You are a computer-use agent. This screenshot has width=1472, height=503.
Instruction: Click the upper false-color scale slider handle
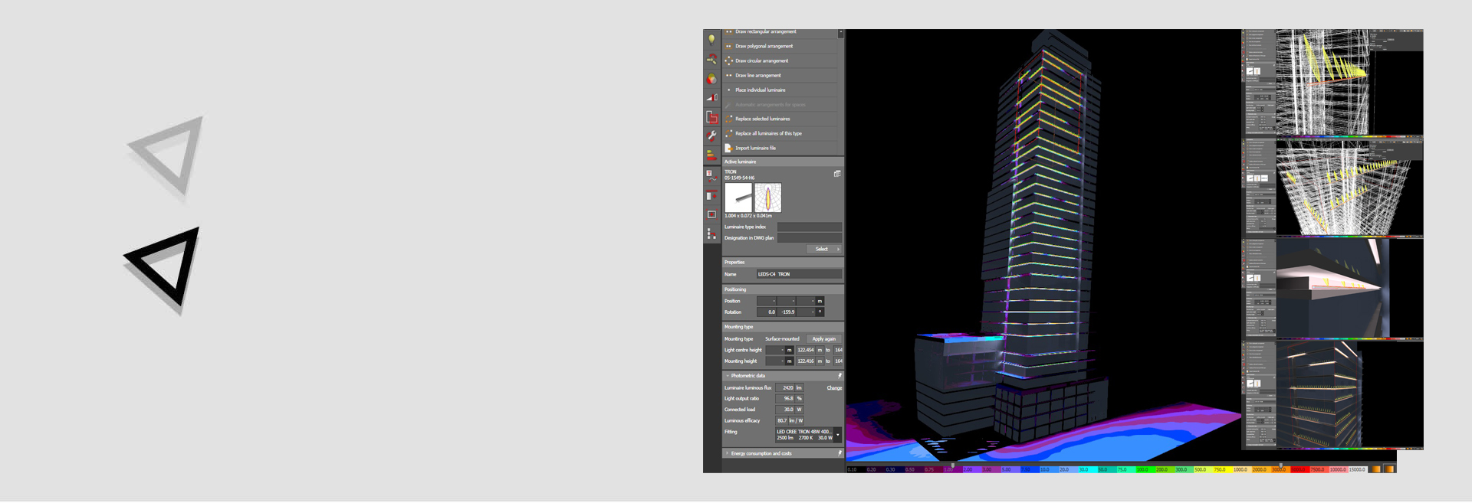tap(1280, 465)
